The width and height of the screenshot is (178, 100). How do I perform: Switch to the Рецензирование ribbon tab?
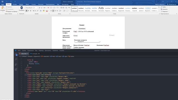(x=50, y=4)
